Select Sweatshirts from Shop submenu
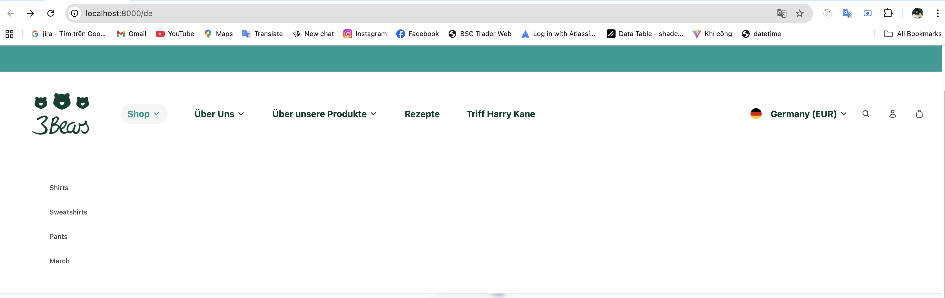Image resolution: width=945 pixels, height=298 pixels. pyautogui.click(x=68, y=212)
